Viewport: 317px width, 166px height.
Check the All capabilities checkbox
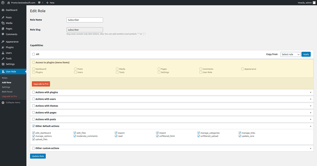[34, 54]
